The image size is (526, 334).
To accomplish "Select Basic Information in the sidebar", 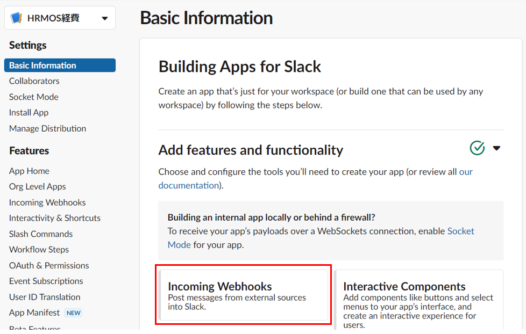I will (x=60, y=66).
